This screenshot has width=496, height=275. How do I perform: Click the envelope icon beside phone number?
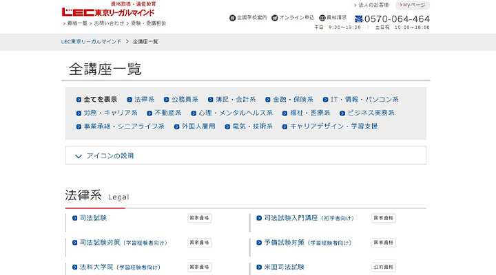359,19
